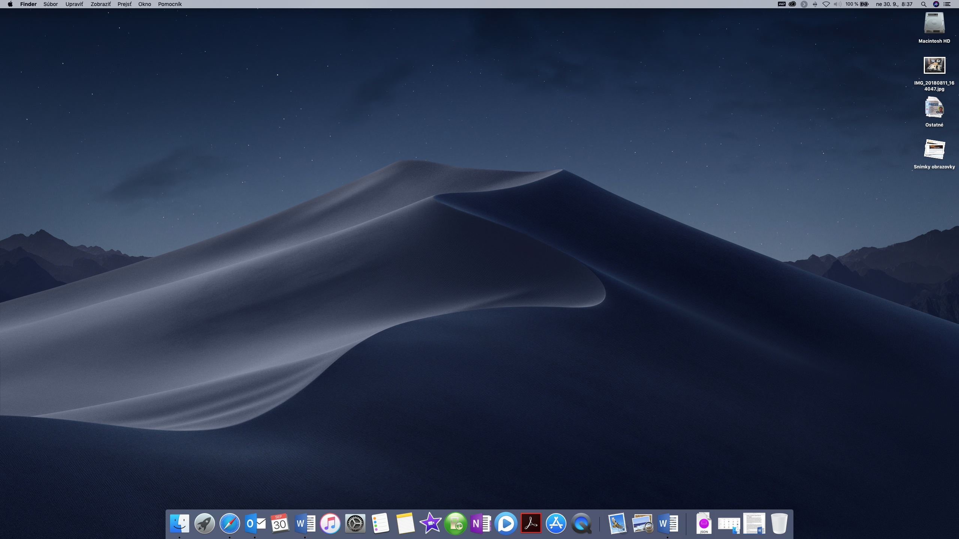The height and width of the screenshot is (539, 959).
Task: Open Safari from the Dock
Action: 230,523
